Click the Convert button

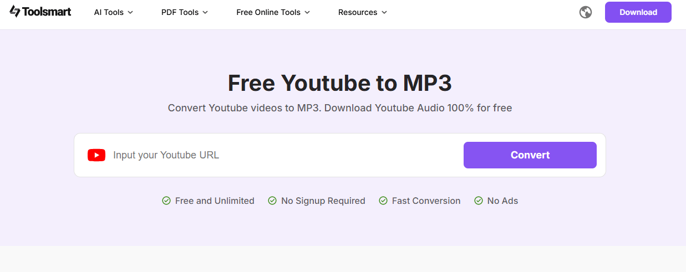click(530, 155)
